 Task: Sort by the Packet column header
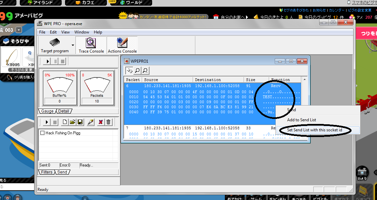coord(133,80)
